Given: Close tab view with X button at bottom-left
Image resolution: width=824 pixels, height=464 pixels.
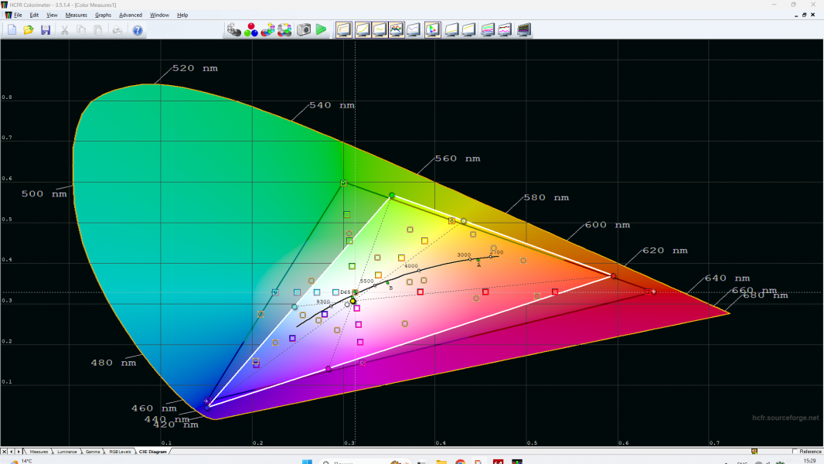Looking at the screenshot, I should coord(4,452).
